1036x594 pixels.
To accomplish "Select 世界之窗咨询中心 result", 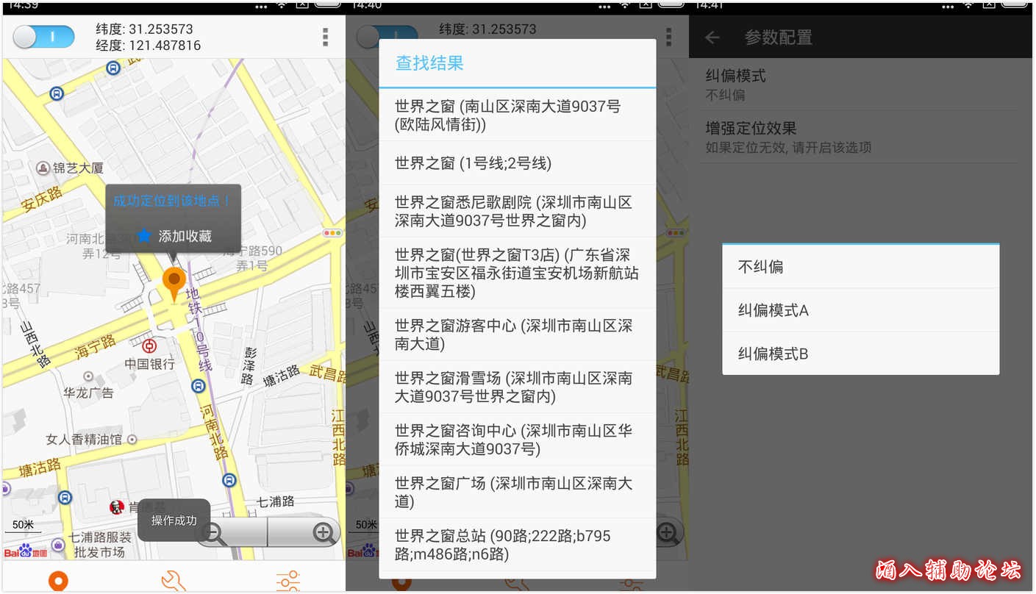I will pos(517,440).
